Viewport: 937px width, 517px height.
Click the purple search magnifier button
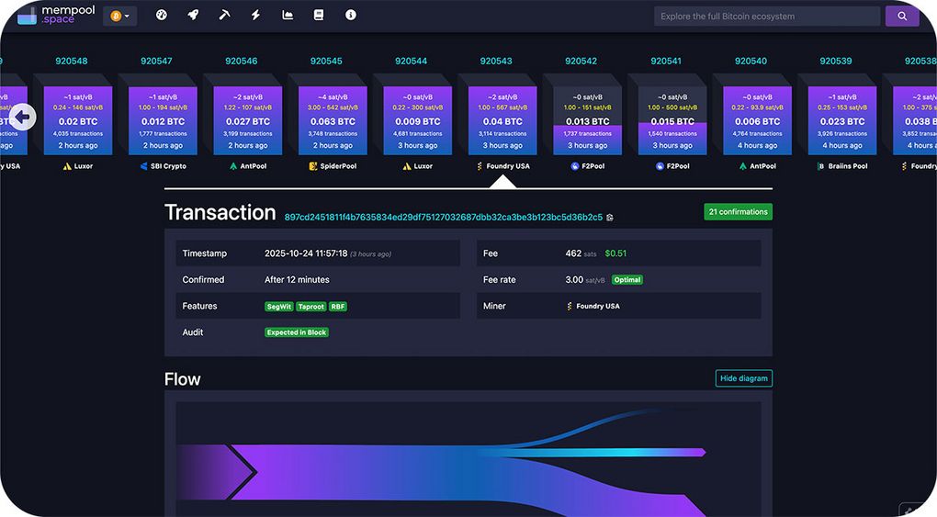[x=901, y=16]
